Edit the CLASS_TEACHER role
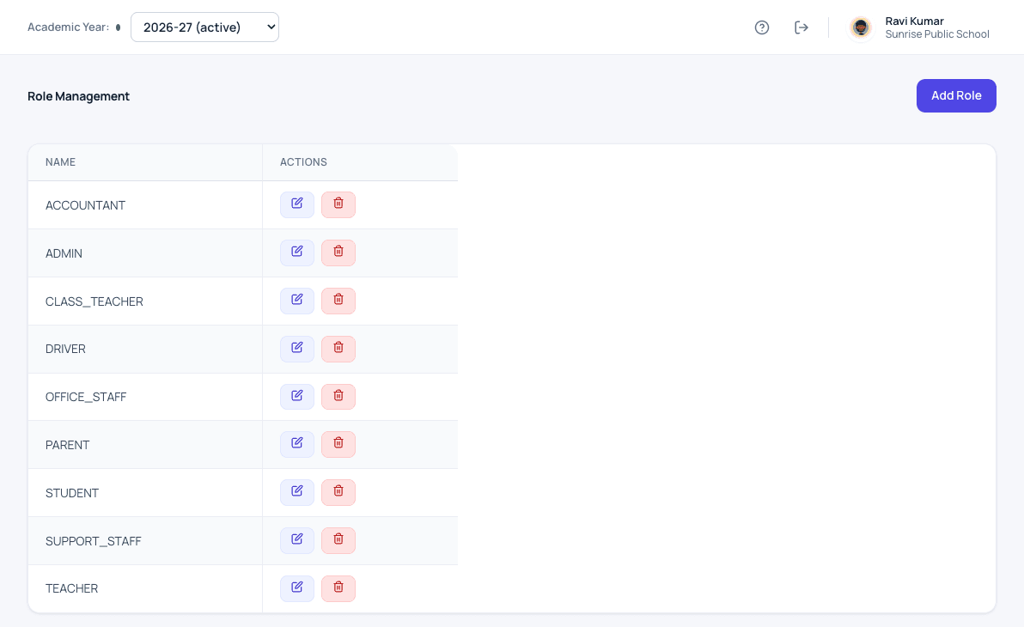This screenshot has width=1024, height=627. [x=297, y=301]
